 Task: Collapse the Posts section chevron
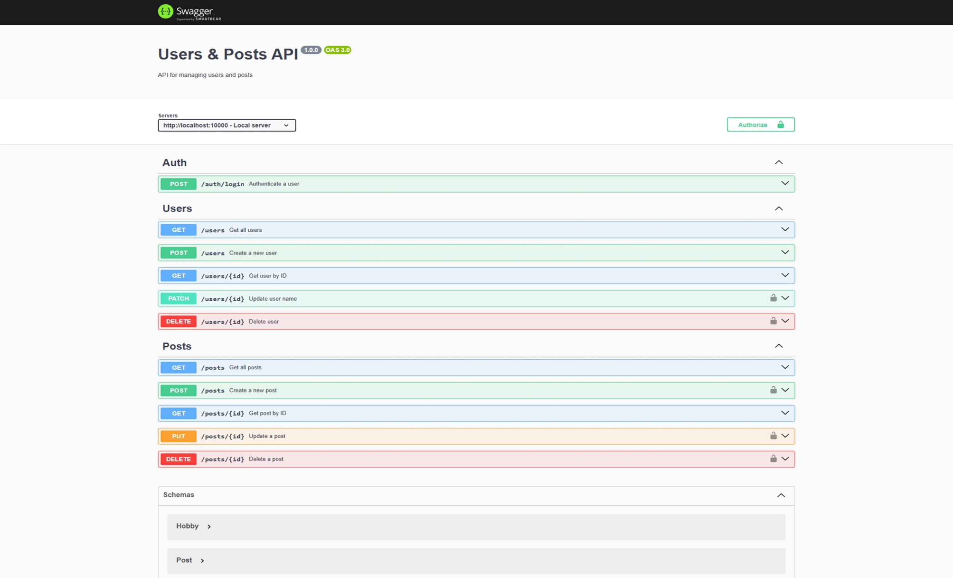pos(778,346)
